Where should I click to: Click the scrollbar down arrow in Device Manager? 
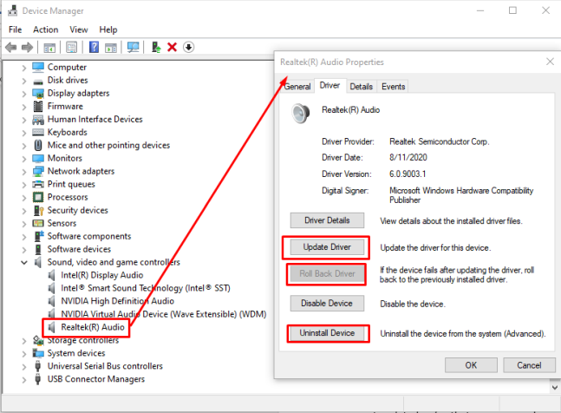pyautogui.click(x=555, y=387)
